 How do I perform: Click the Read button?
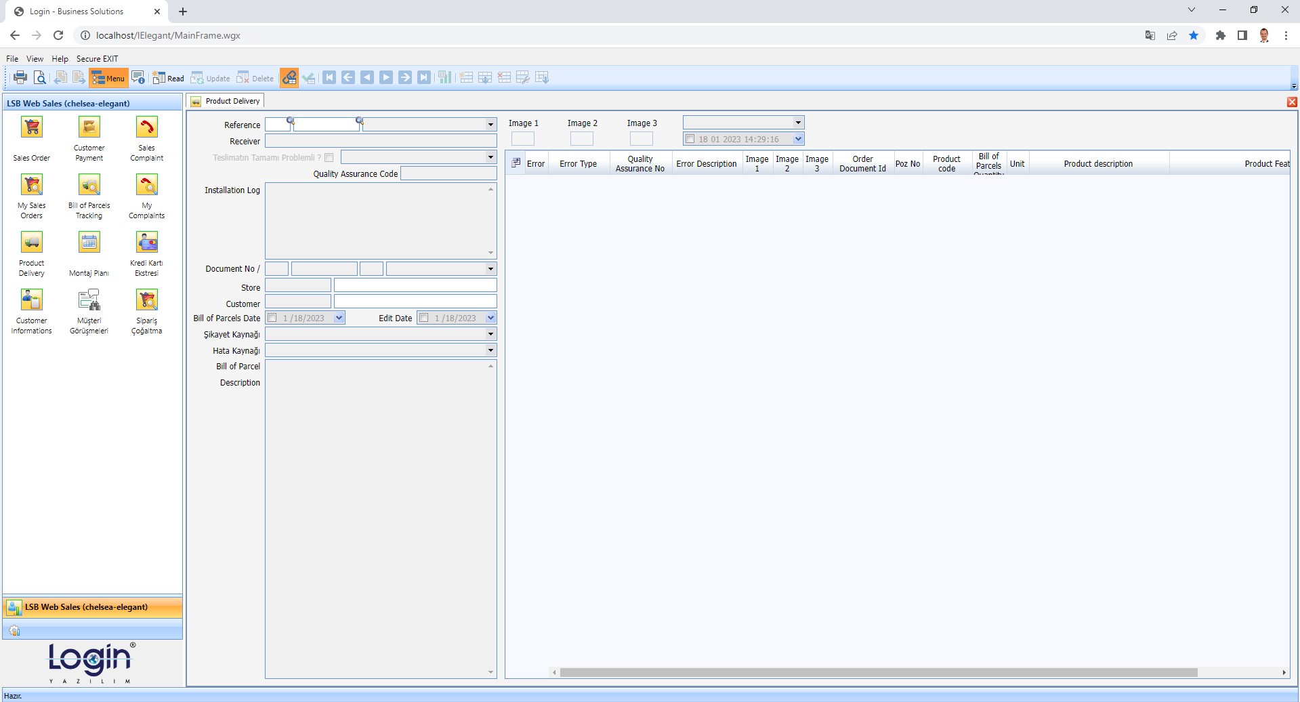[168, 77]
